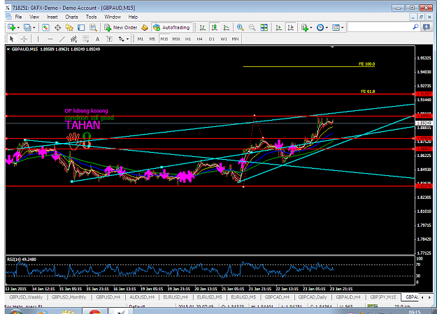
Task: Toggle Auto Scroll chart icon
Action: tap(278, 27)
